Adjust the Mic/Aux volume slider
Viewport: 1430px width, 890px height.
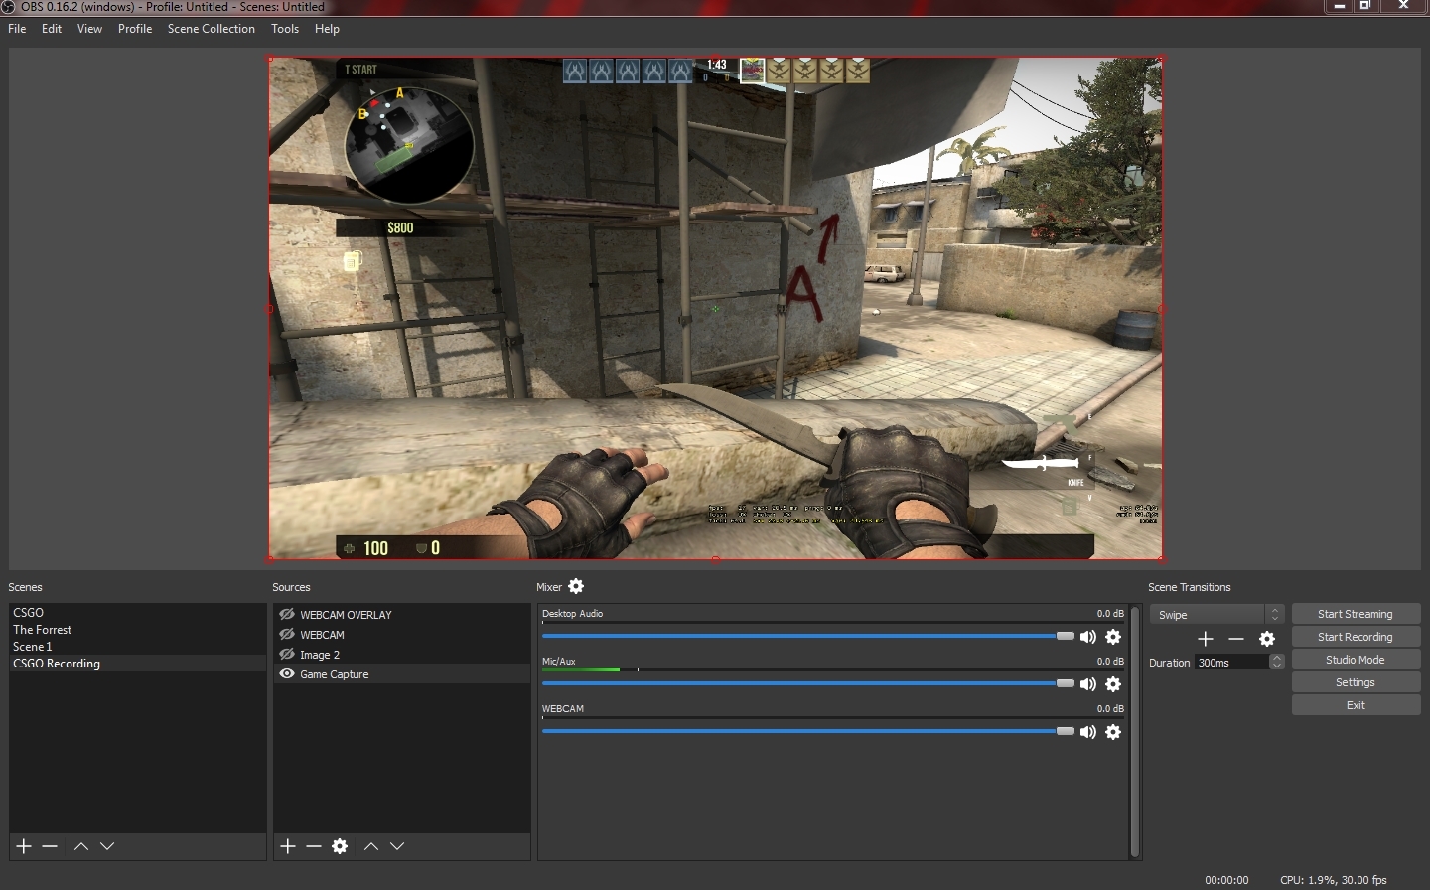[807, 683]
